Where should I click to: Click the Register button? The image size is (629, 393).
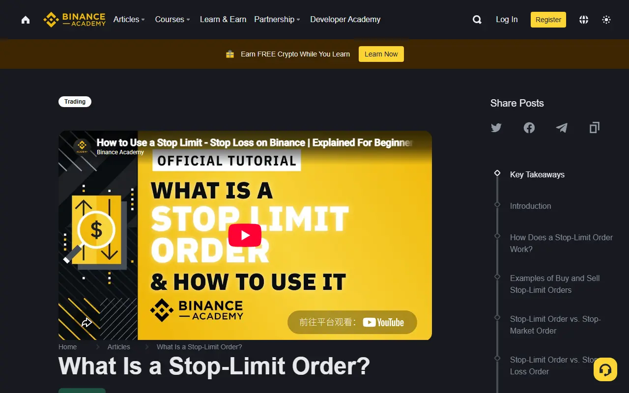548,20
